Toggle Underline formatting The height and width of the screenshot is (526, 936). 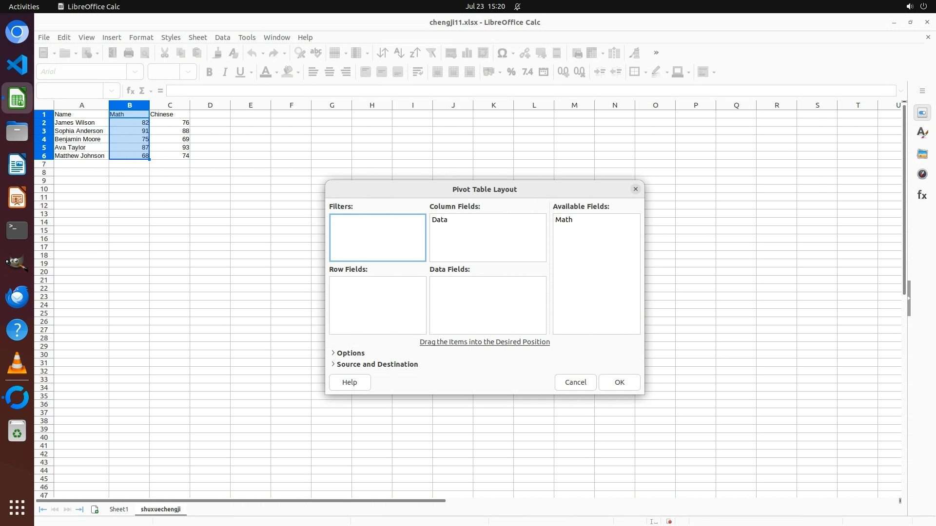[x=240, y=72]
